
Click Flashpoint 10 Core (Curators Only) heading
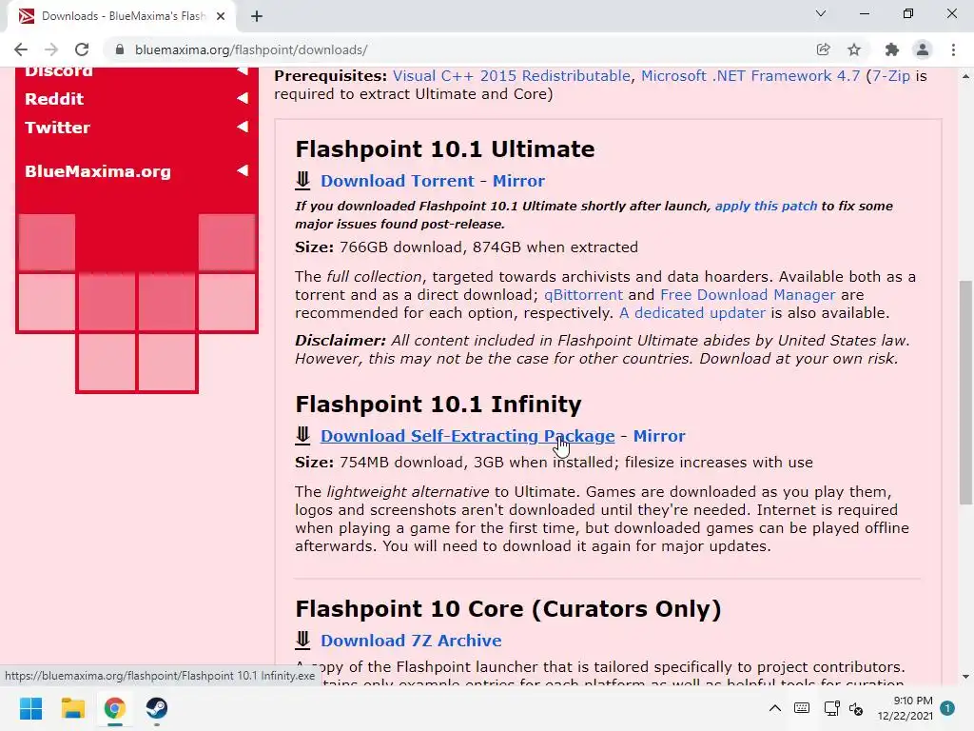(x=508, y=608)
